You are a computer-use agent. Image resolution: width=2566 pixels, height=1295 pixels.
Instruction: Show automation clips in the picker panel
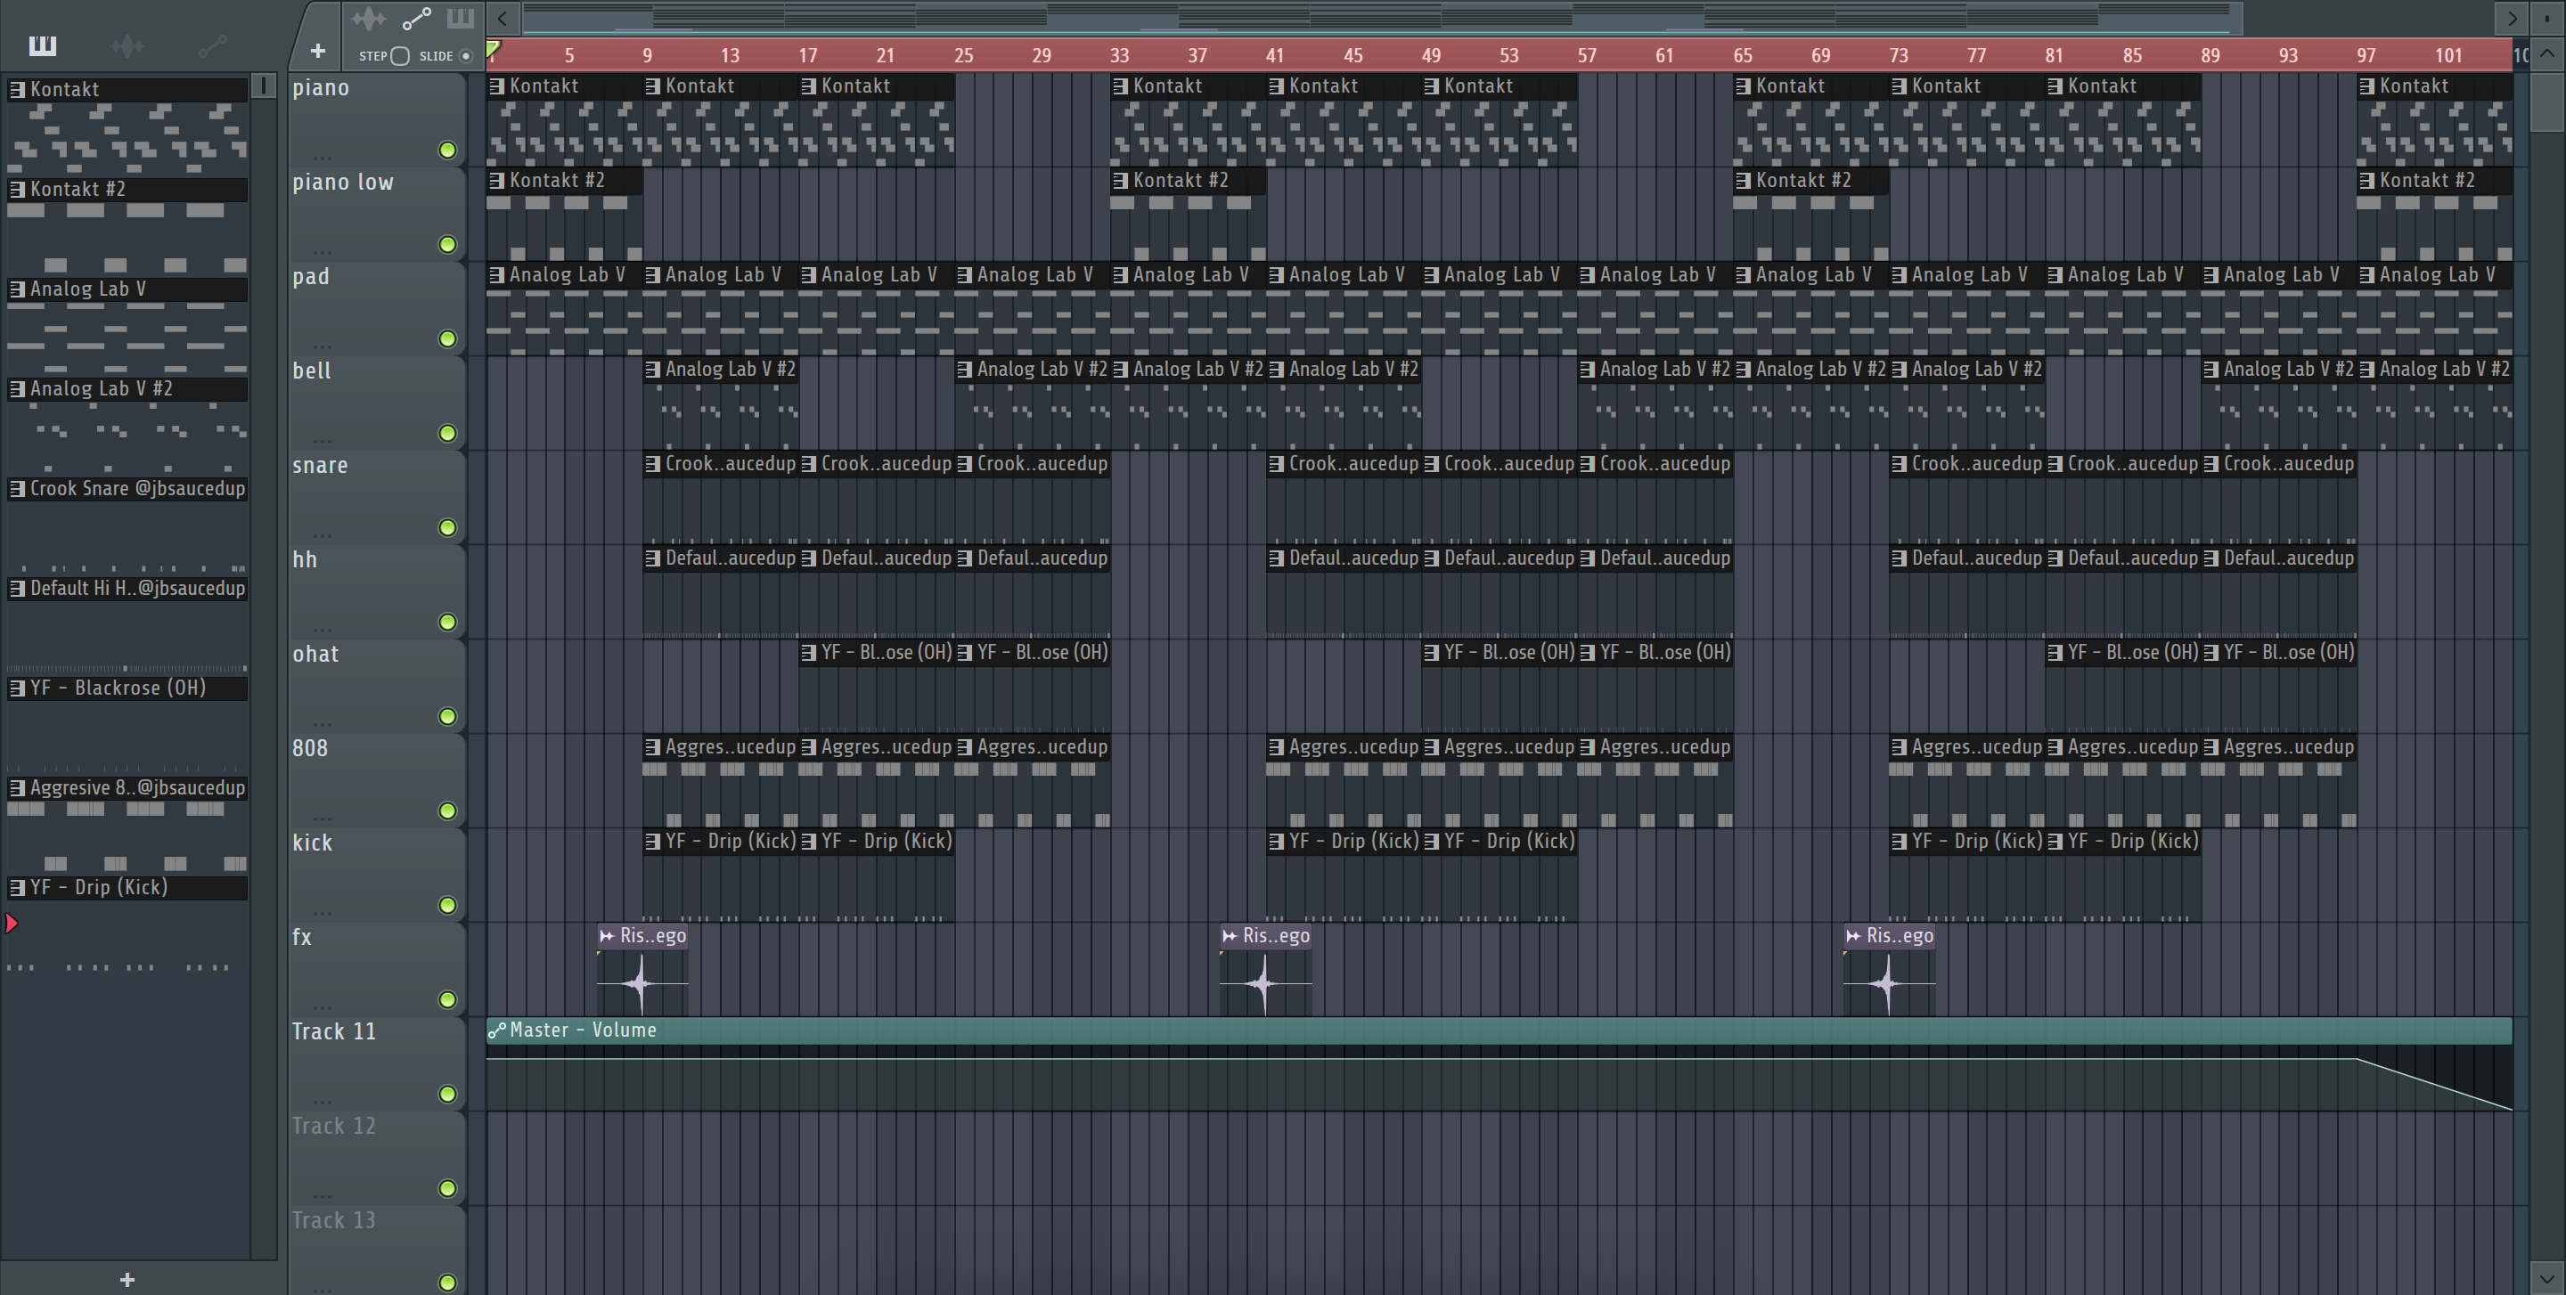tap(212, 45)
